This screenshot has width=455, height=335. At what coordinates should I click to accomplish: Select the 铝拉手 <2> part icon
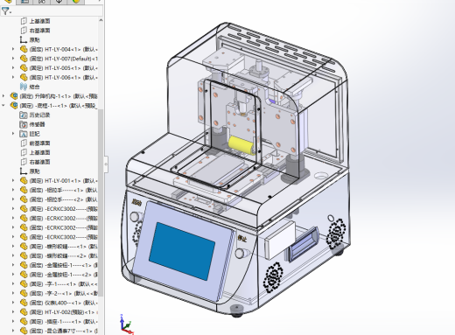(24, 199)
